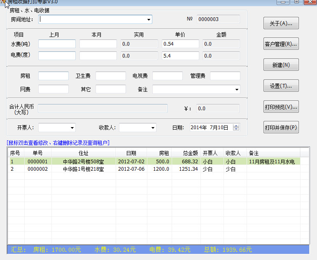This screenshot has width=317, height=260.
Task: Focus the 水费 上月 reading field
Action: 57,44
